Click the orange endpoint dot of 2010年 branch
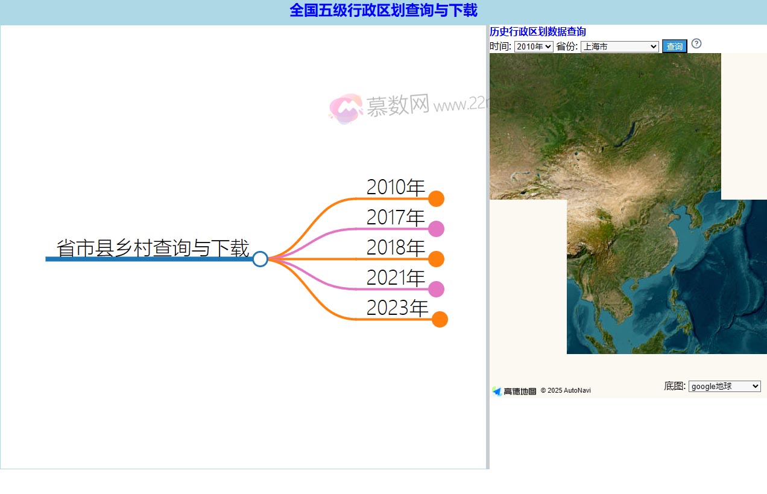 [x=436, y=198]
